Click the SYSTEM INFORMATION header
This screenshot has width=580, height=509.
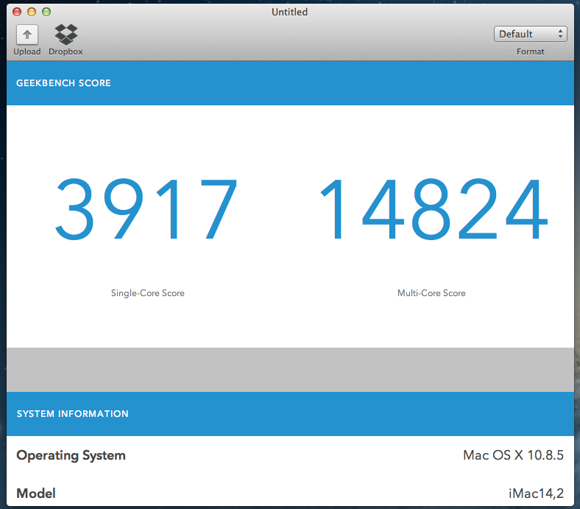tap(72, 413)
